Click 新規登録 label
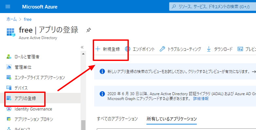Image resolution: width=256 pixels, height=130 pixels. tap(111, 49)
